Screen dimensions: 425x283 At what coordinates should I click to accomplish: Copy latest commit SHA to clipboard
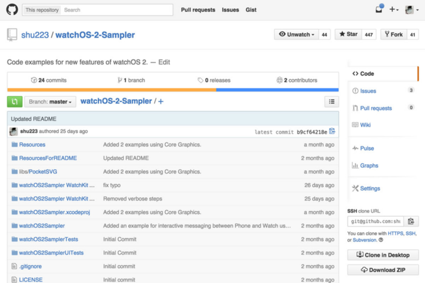(332, 131)
